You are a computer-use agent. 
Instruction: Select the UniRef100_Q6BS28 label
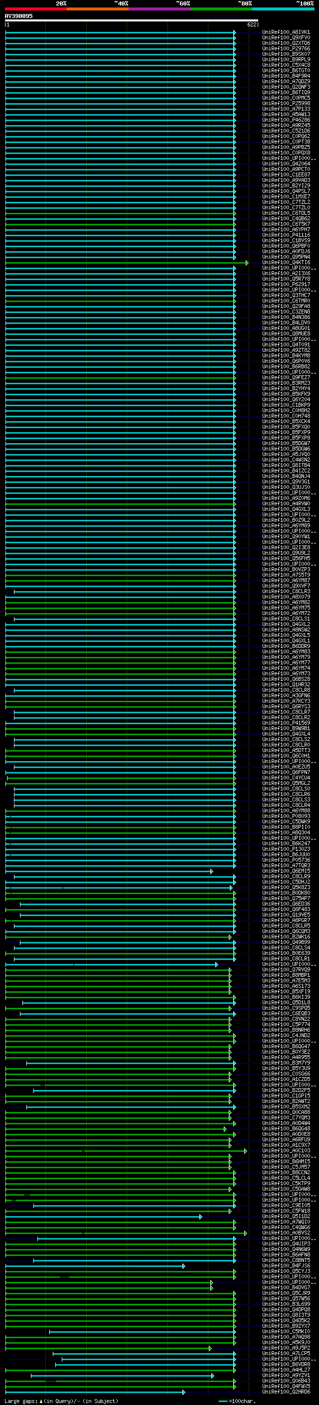click(286, 679)
